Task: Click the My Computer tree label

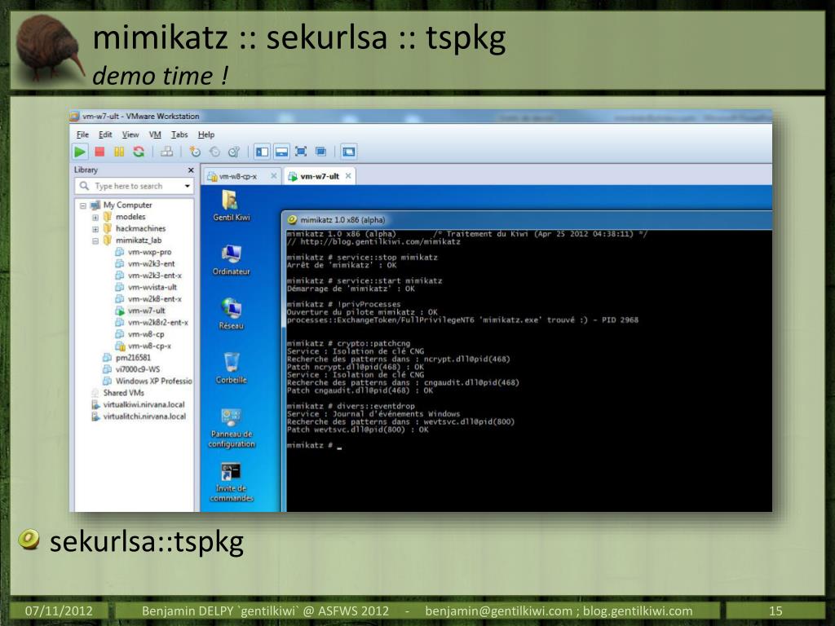Action: click(127, 205)
